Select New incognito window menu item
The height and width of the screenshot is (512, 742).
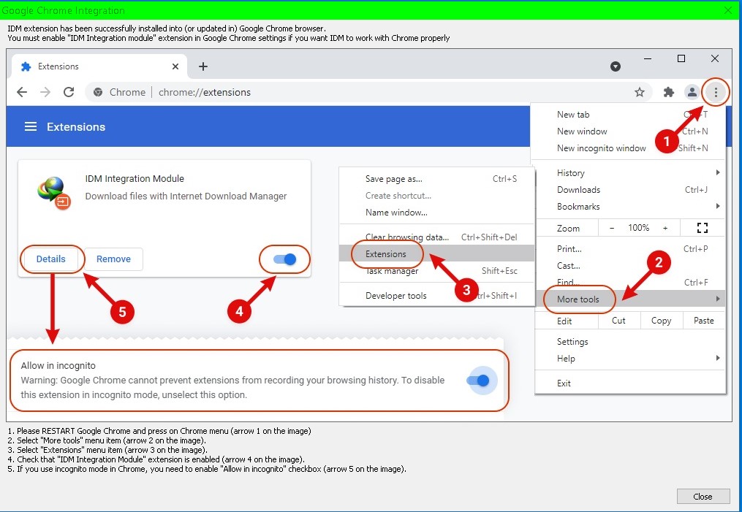click(627, 148)
